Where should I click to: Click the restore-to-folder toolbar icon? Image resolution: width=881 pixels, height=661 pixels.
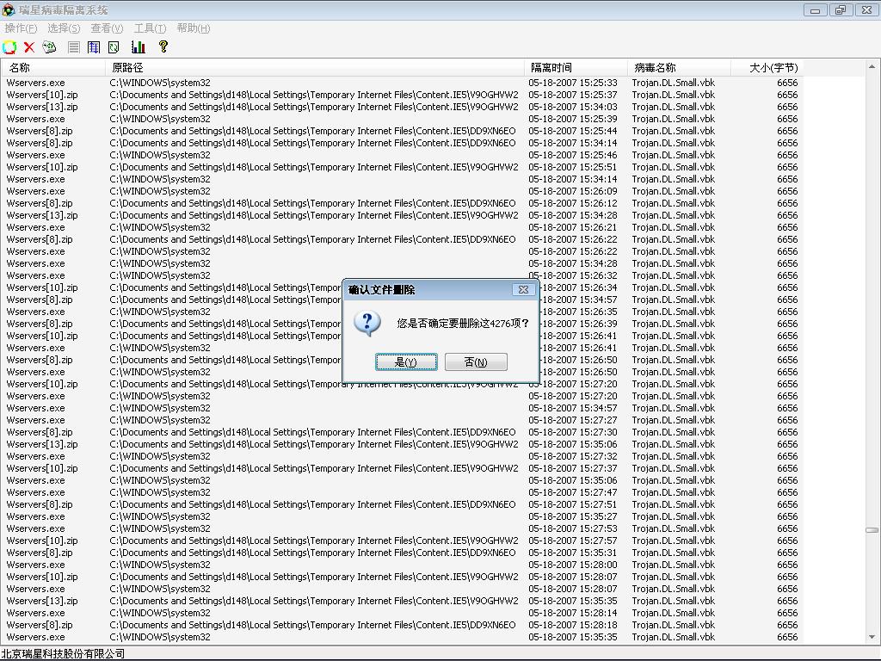(x=49, y=47)
